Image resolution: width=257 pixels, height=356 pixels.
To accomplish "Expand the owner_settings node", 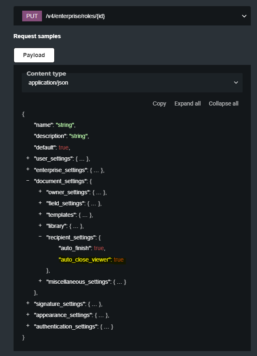I will tap(40, 192).
